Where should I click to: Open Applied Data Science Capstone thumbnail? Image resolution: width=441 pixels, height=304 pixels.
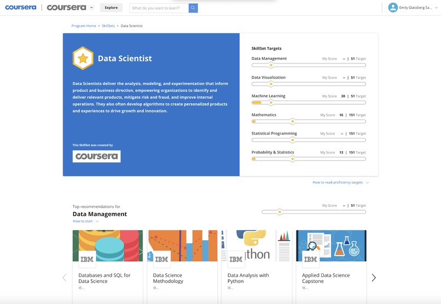(x=331, y=246)
